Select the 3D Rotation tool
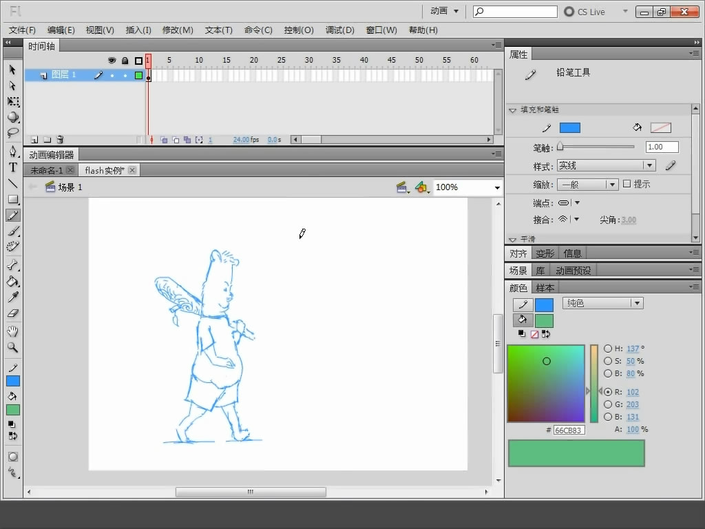The width and height of the screenshot is (705, 529). tap(12, 117)
